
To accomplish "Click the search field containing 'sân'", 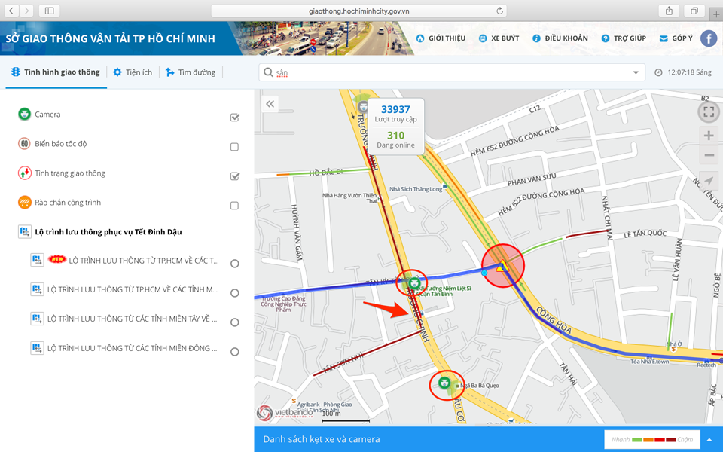I will pos(452,72).
